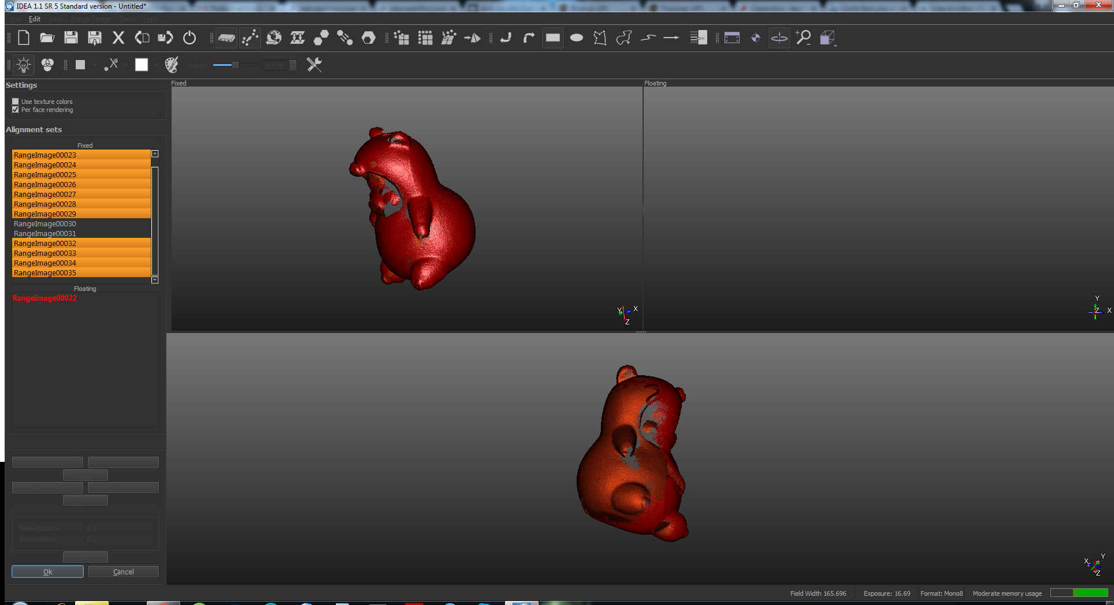Enable the Use texture colors checkbox
This screenshot has width=1114, height=605.
pyautogui.click(x=16, y=102)
